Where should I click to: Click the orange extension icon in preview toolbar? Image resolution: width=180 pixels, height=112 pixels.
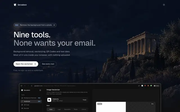[x=148, y=86]
